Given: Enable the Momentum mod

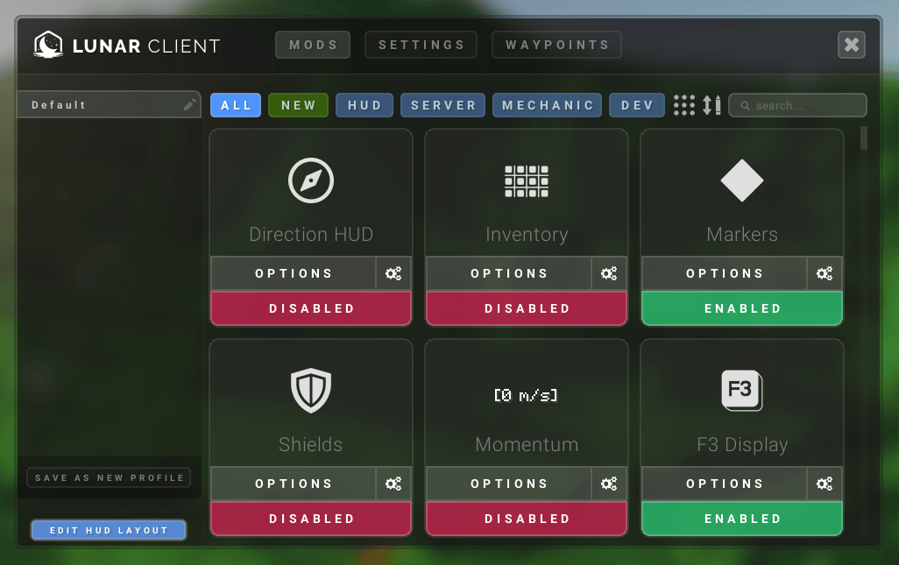Looking at the screenshot, I should pyautogui.click(x=527, y=519).
